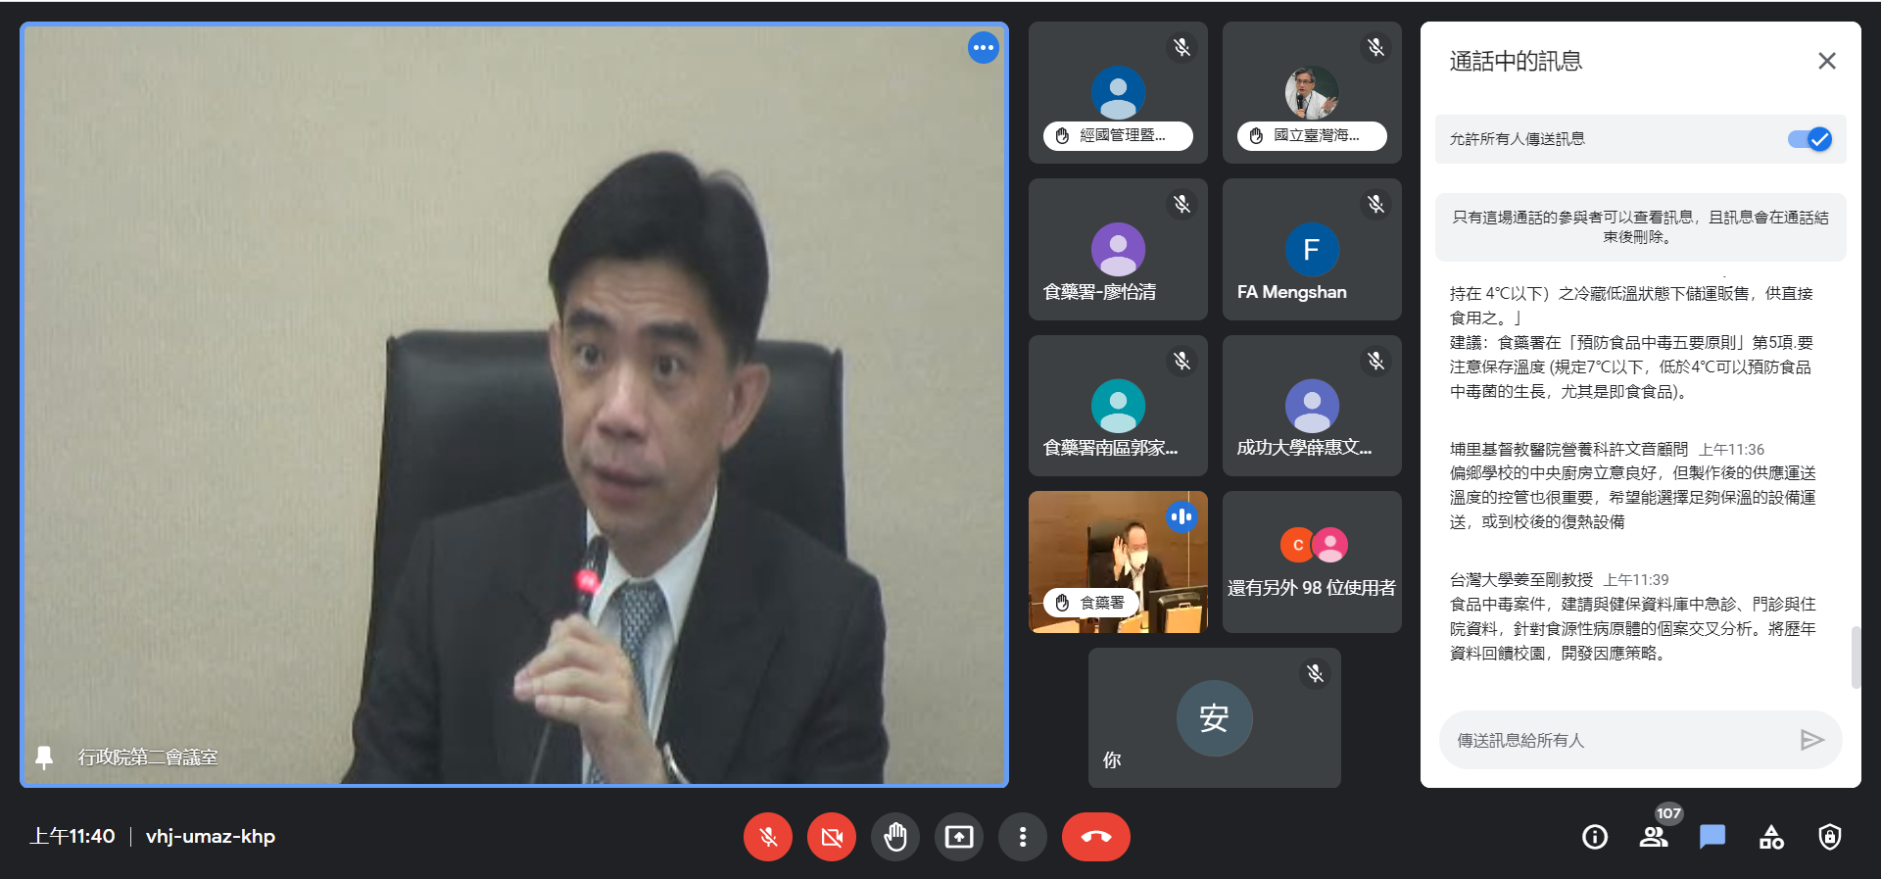Open activities panel
This screenshot has height=879, width=1881.
coord(1771,837)
